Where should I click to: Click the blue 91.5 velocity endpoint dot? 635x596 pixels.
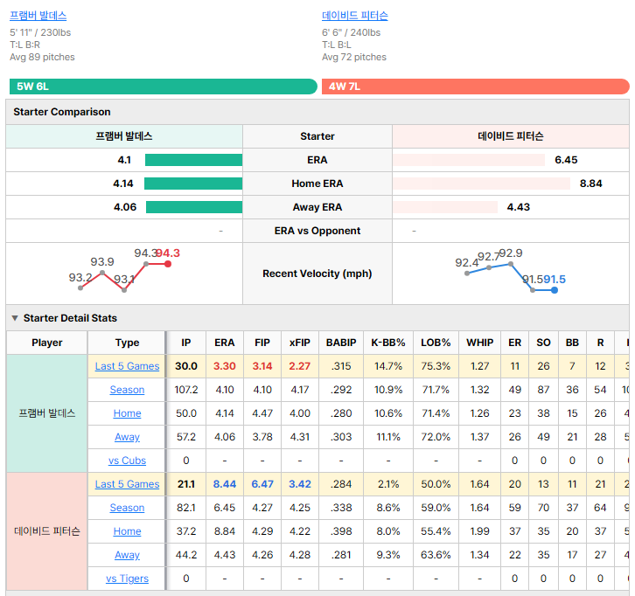555,290
